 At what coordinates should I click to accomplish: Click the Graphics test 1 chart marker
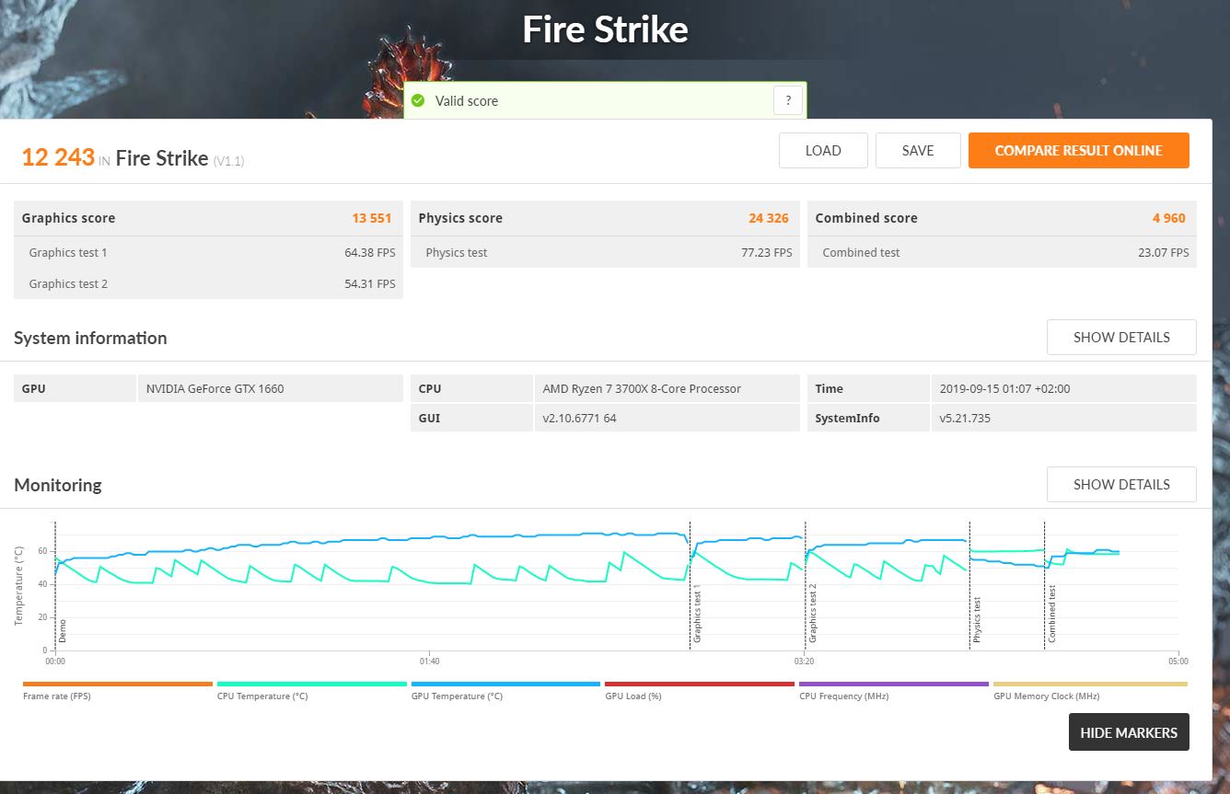pyautogui.click(x=698, y=613)
